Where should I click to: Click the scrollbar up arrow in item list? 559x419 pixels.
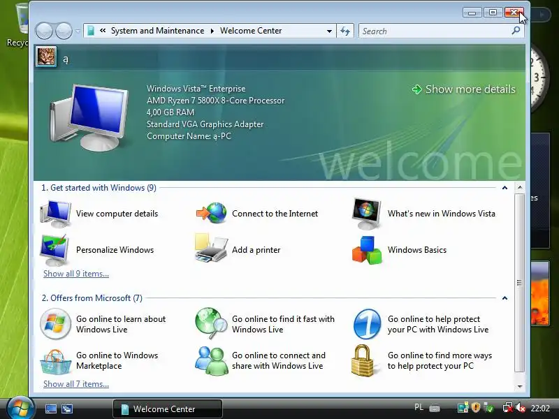[520, 187]
